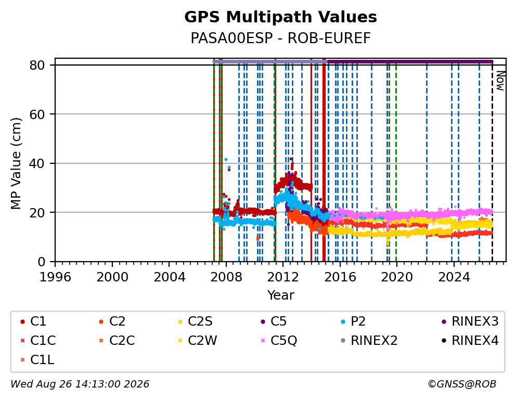Click the PASA00ESP - ROB-EUREF subtitle
The height and width of the screenshot is (400, 516).
pyautogui.click(x=280, y=38)
